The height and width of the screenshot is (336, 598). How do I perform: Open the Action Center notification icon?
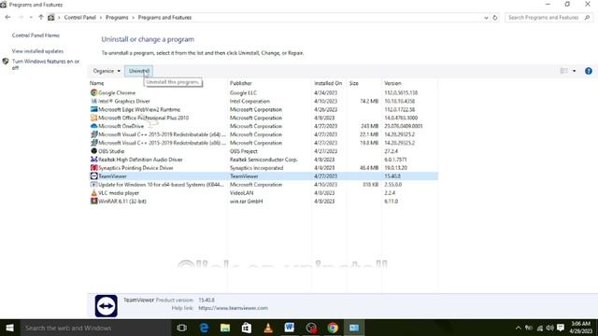click(x=561, y=328)
